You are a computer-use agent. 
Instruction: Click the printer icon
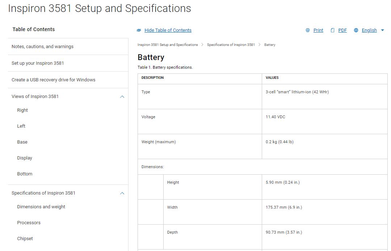coord(308,30)
